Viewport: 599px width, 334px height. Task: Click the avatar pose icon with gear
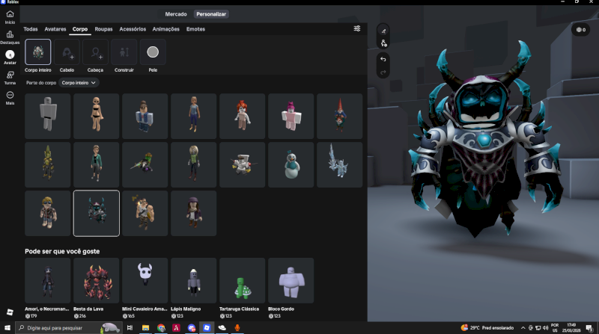pyautogui.click(x=383, y=43)
